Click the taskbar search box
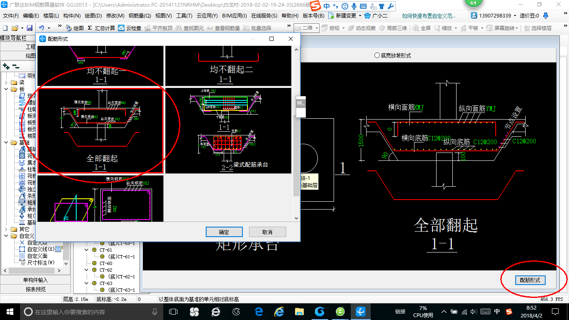Screen dimensions: 569x320 pyautogui.click(x=92, y=312)
